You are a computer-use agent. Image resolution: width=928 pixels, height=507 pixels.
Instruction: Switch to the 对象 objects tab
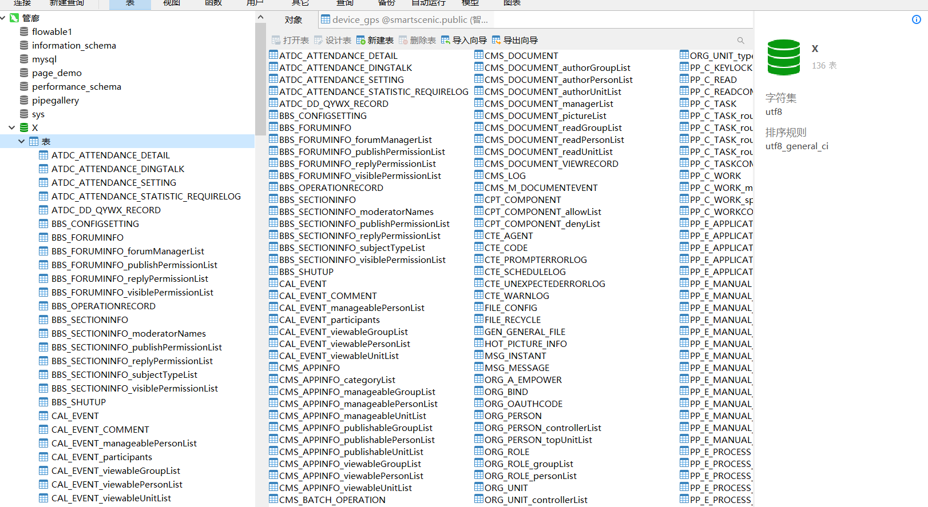[294, 19]
